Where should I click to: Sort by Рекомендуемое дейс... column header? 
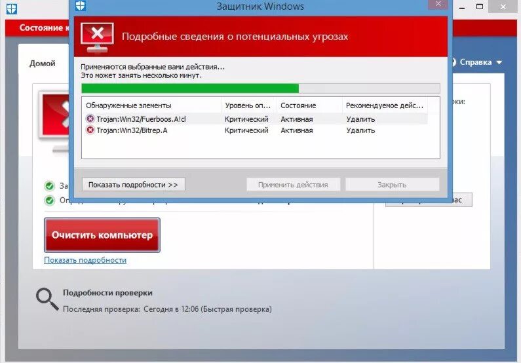[x=385, y=105]
